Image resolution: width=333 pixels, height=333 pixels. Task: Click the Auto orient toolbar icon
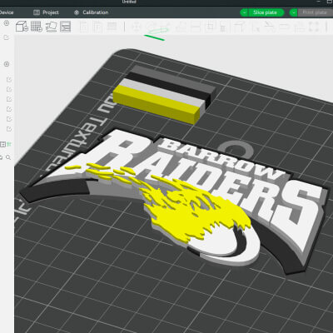click(x=51, y=27)
